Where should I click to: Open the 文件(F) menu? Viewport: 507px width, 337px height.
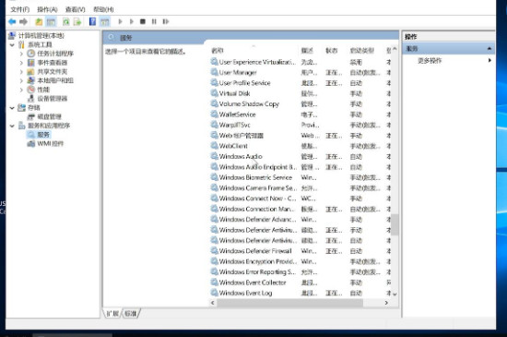(x=19, y=9)
